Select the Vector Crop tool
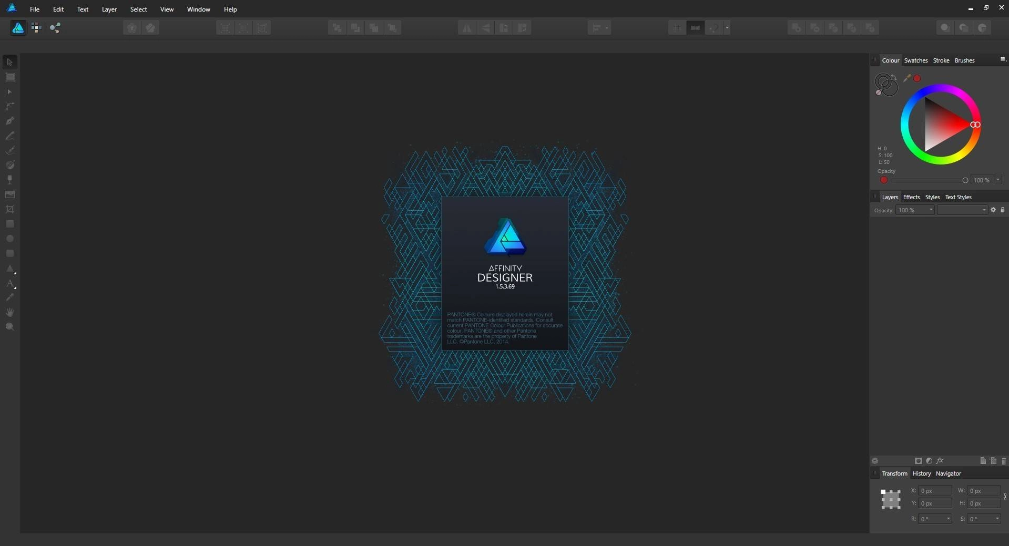This screenshot has width=1009, height=546. coord(9,209)
